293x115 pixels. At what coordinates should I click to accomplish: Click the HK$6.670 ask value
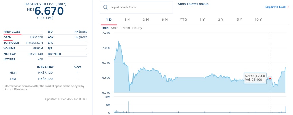pos(81,37)
